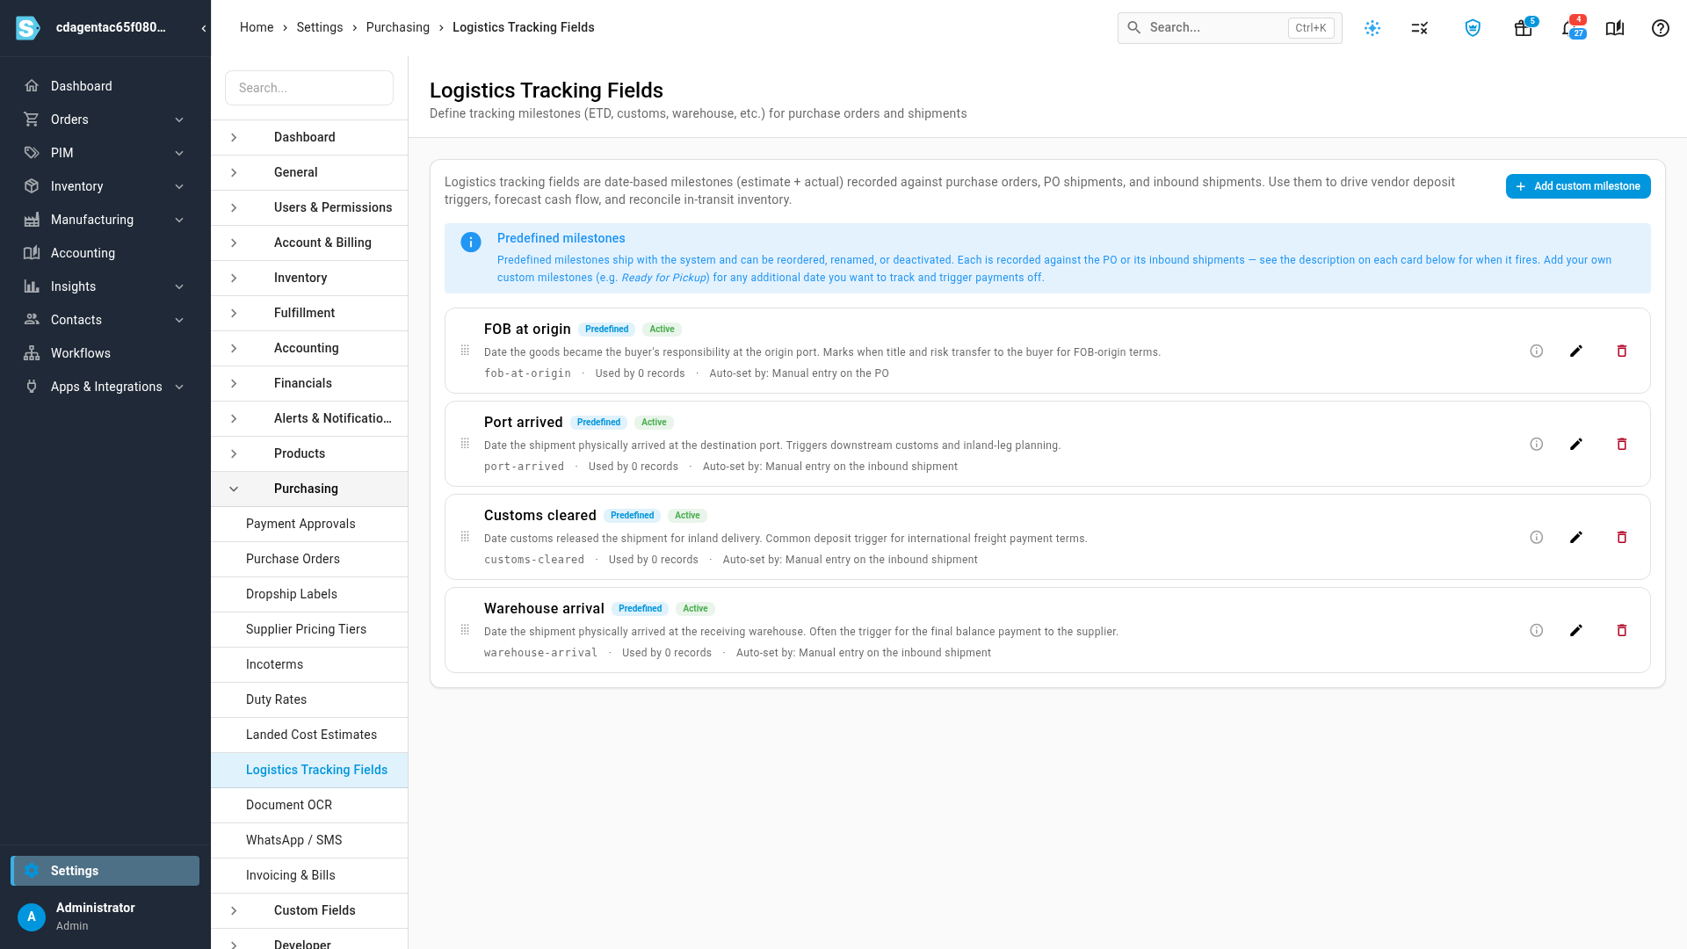
Task: Expand the Manufacturing sidebar menu
Action: point(105,220)
